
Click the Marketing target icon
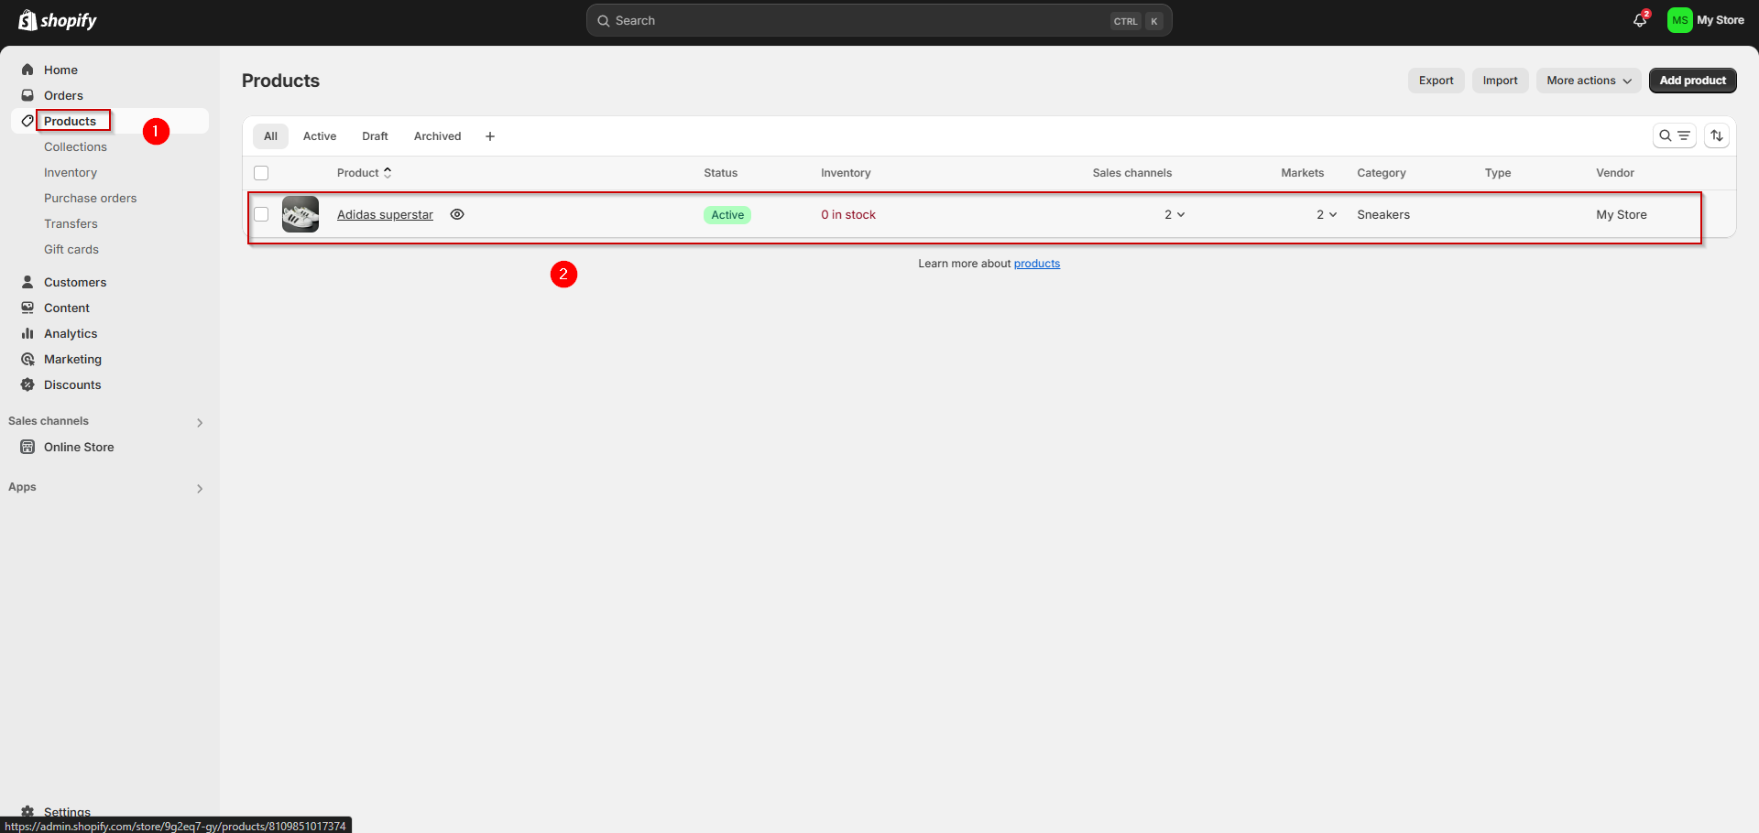tap(27, 359)
